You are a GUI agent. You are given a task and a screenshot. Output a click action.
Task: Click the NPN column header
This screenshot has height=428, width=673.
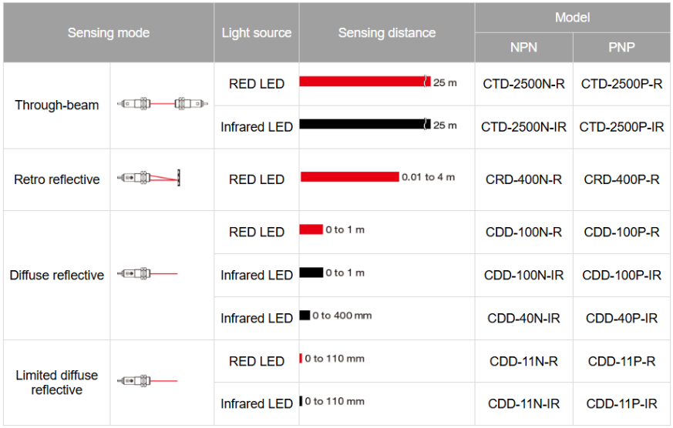click(x=523, y=47)
